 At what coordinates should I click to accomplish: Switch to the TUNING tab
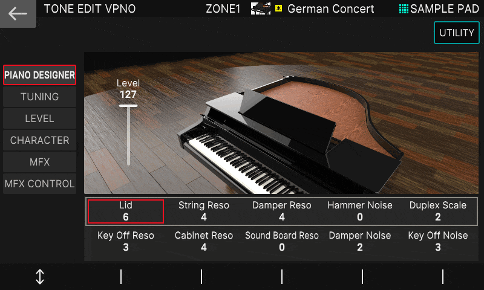point(39,97)
